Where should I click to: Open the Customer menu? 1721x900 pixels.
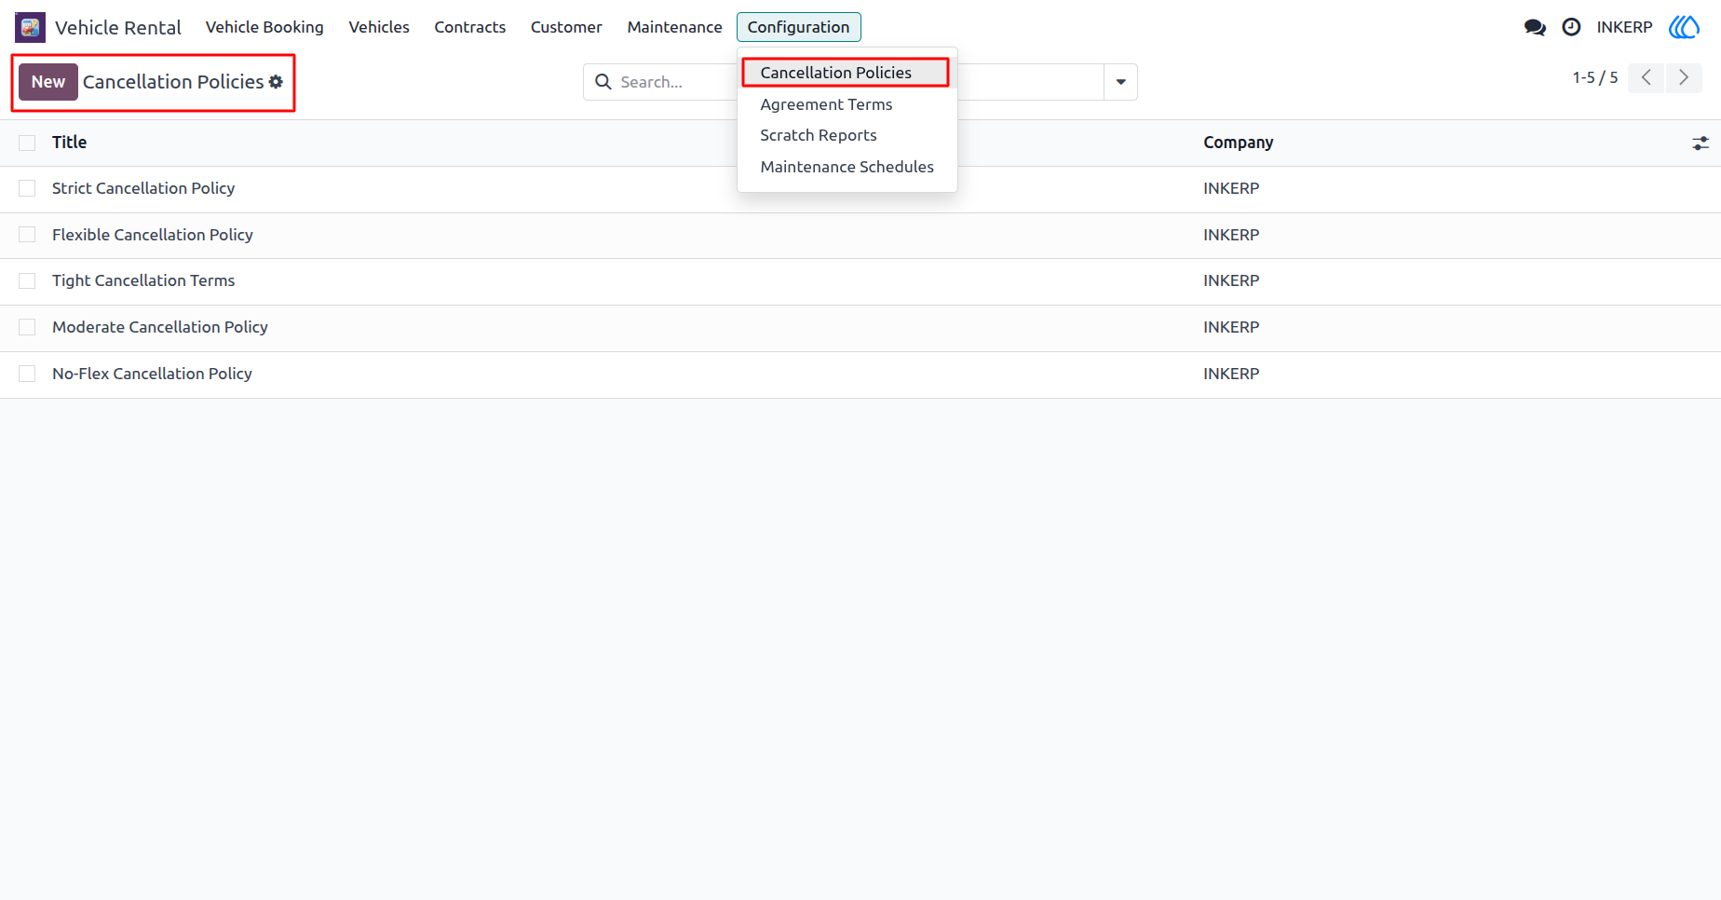tap(566, 27)
